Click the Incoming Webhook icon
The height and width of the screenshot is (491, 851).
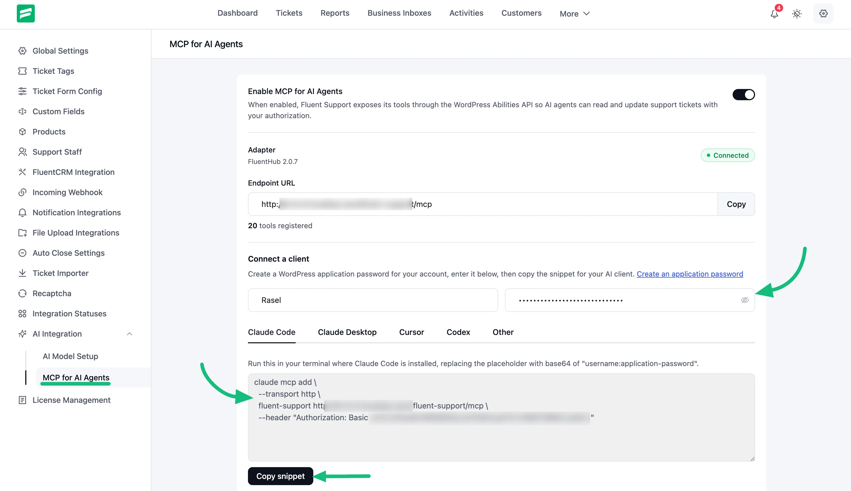pyautogui.click(x=22, y=193)
